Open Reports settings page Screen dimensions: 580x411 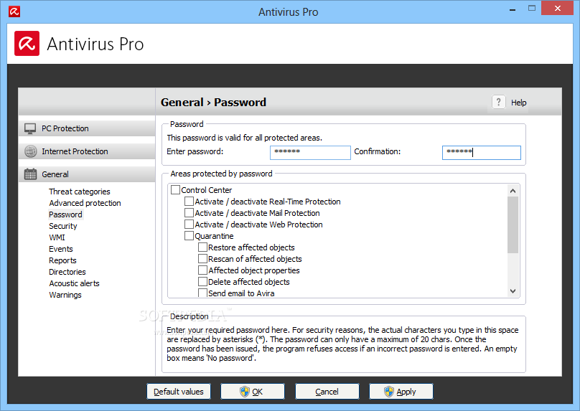pos(62,260)
